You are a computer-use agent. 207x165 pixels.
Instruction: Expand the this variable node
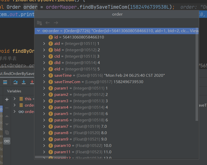[15, 99]
